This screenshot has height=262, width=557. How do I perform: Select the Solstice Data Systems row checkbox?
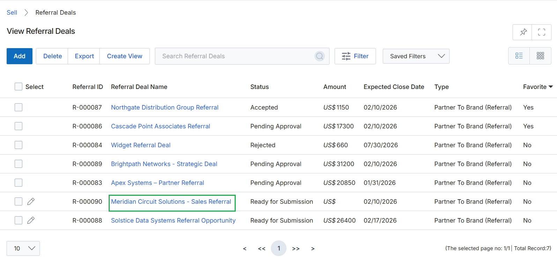(18, 220)
